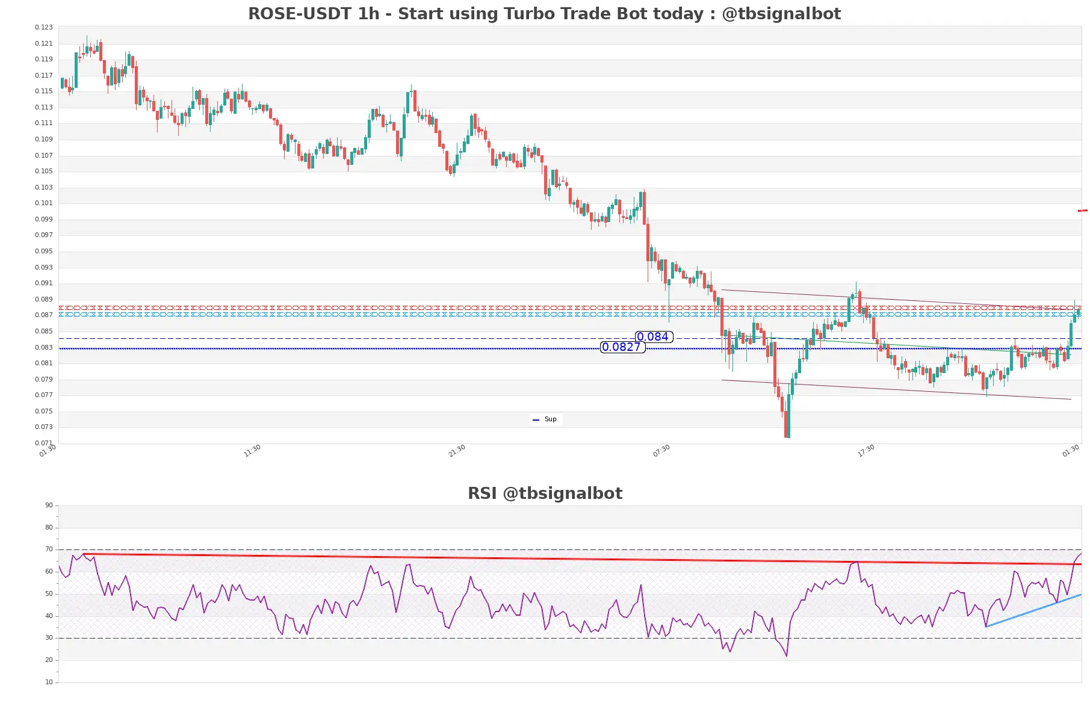This screenshot has width=1090, height=727.
Task: Click the 0.079 price axis label
Action: click(43, 379)
